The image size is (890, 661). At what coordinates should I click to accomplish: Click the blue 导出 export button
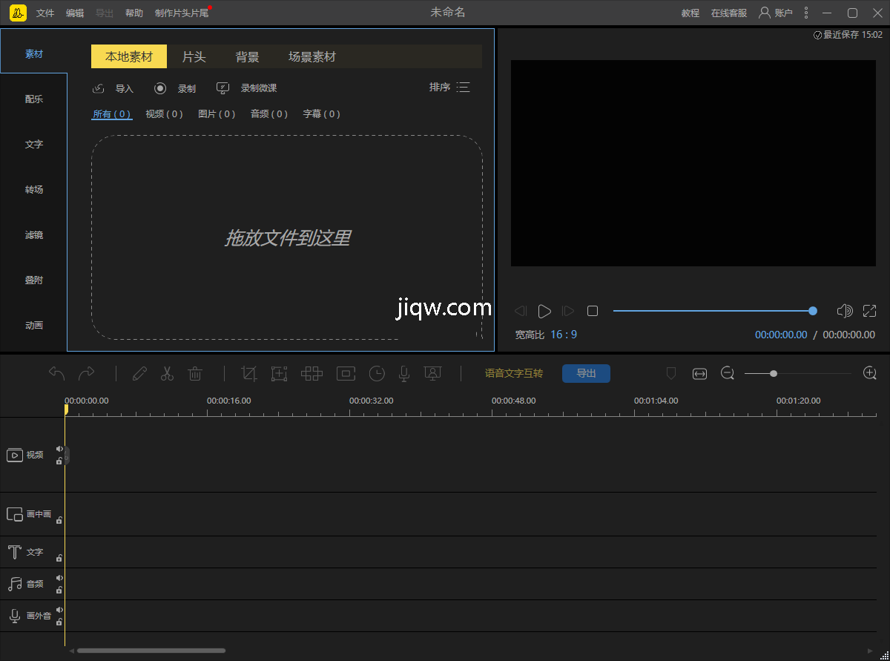point(586,374)
